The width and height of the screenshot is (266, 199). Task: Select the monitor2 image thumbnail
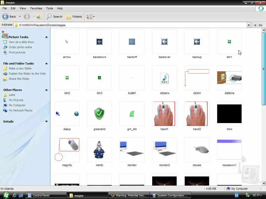click(x=164, y=150)
